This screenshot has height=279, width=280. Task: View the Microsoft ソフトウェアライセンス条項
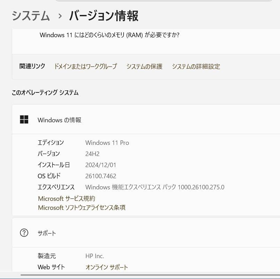pyautogui.click(x=81, y=208)
